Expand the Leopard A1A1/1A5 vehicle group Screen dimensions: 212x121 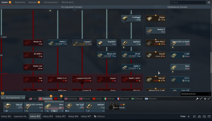coord(82,83)
